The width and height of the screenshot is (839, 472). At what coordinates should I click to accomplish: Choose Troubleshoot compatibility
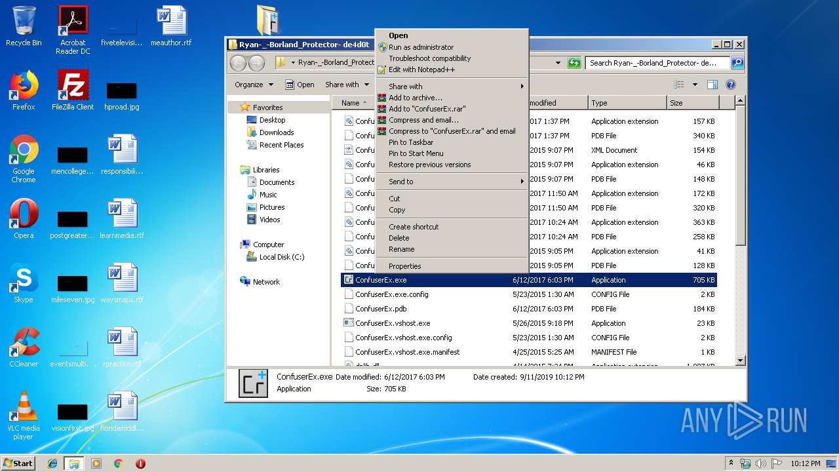(452, 58)
